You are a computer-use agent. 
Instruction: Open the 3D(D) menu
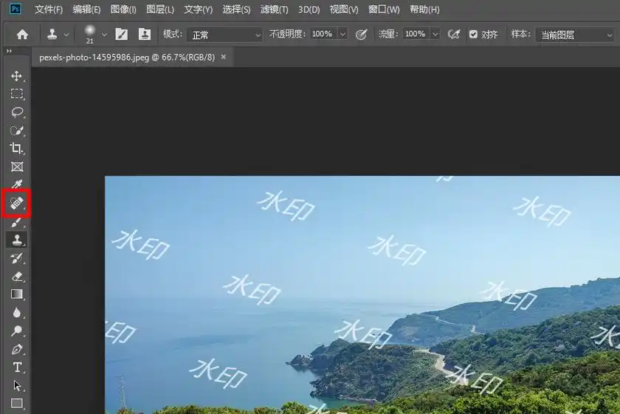click(309, 10)
